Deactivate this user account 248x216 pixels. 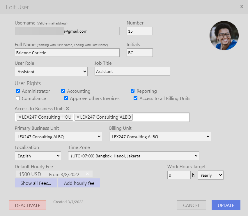[28, 205]
